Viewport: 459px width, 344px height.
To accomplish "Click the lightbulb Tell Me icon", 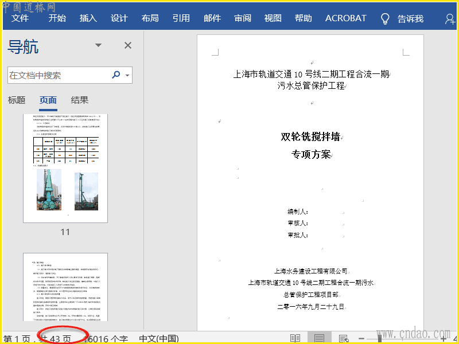I will (x=385, y=19).
